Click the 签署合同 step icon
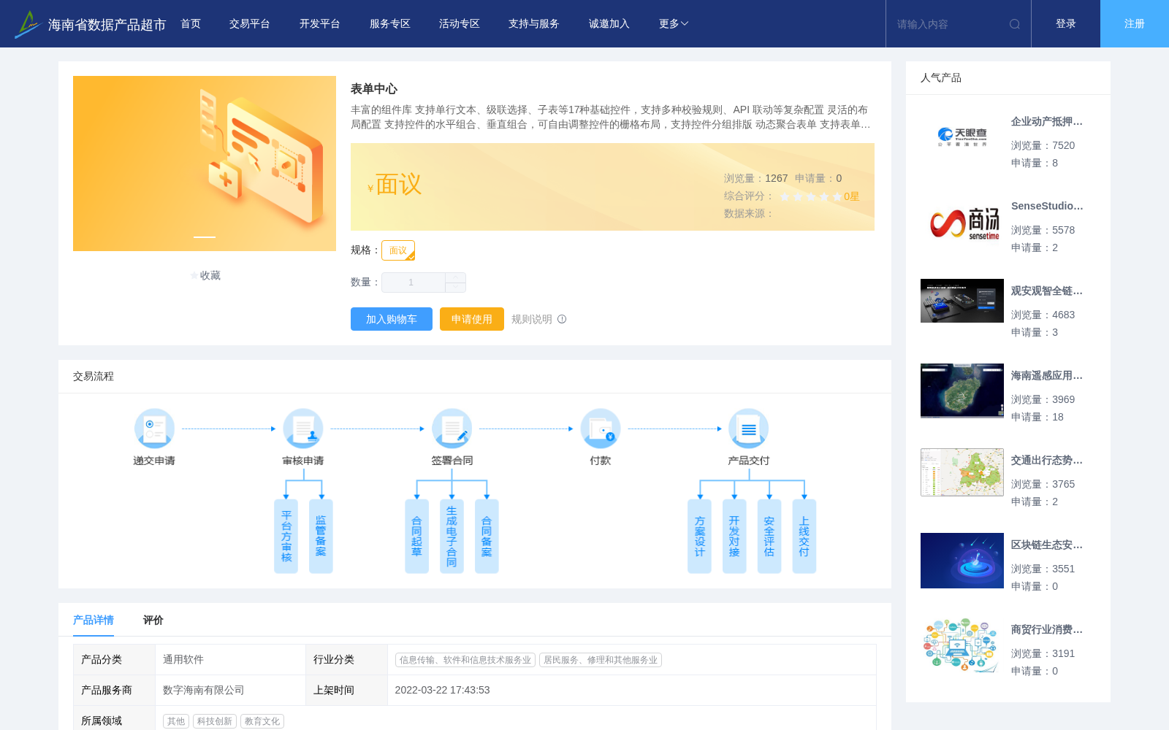Screen dimensions: 1169x730 tap(452, 429)
